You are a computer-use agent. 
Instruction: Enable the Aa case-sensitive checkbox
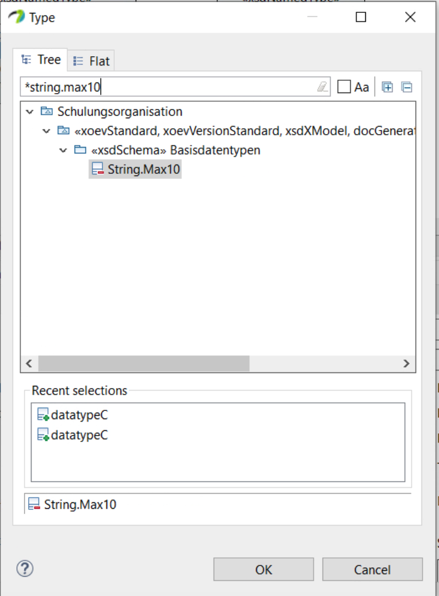pyautogui.click(x=344, y=87)
